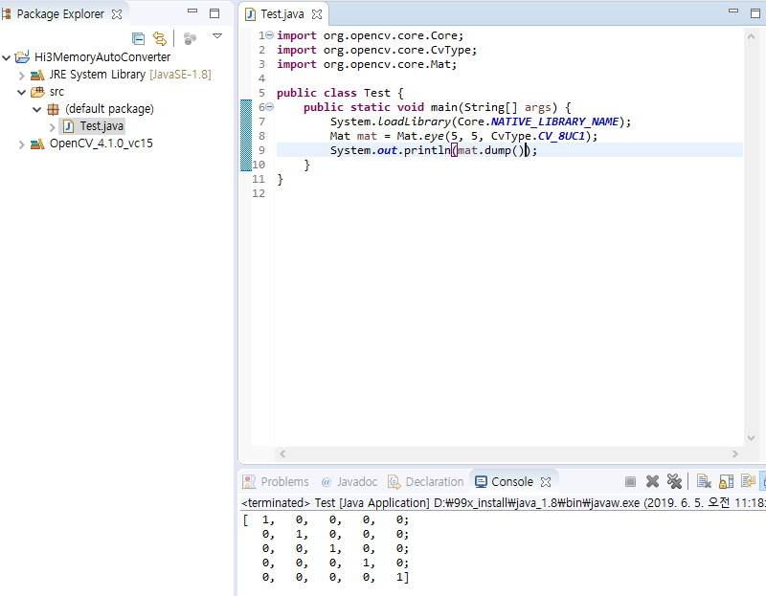This screenshot has height=596, width=766.
Task: Click the println call on line 9
Action: [x=427, y=150]
